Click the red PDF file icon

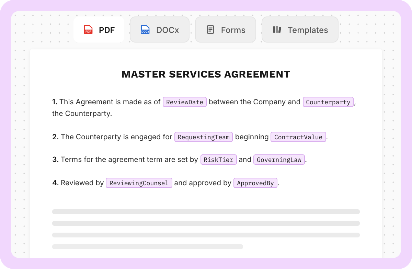(88, 30)
